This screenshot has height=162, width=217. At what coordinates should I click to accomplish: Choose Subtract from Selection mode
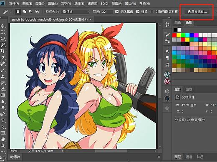tap(30, 12)
